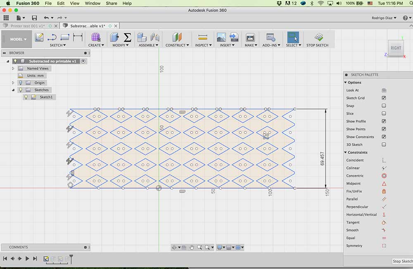Image resolution: width=413 pixels, height=269 pixels.
Task: Click the RIGHT face of view cube
Action: [396, 48]
